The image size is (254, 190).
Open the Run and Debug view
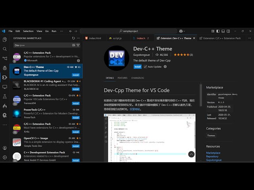[5, 68]
